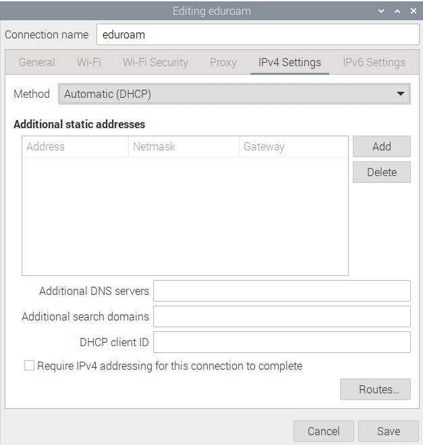Maximize the Editing eduroam window
Image resolution: width=423 pixels, height=446 pixels.
397,11
